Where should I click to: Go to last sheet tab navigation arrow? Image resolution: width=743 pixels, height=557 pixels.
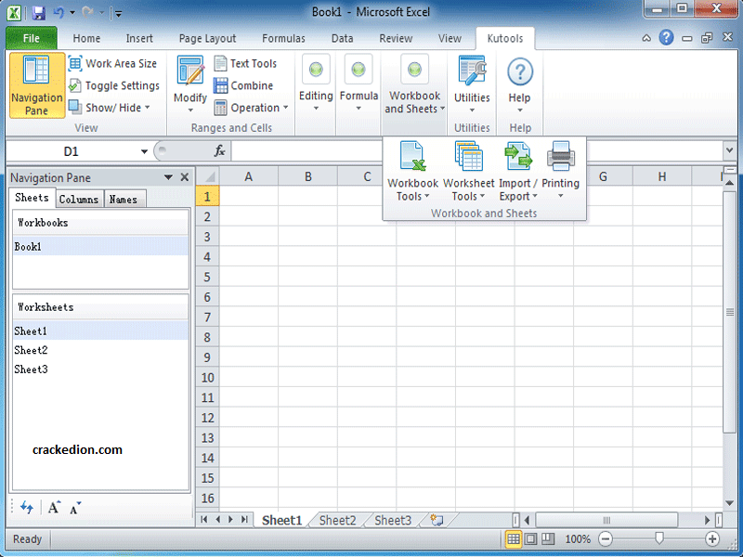(244, 520)
